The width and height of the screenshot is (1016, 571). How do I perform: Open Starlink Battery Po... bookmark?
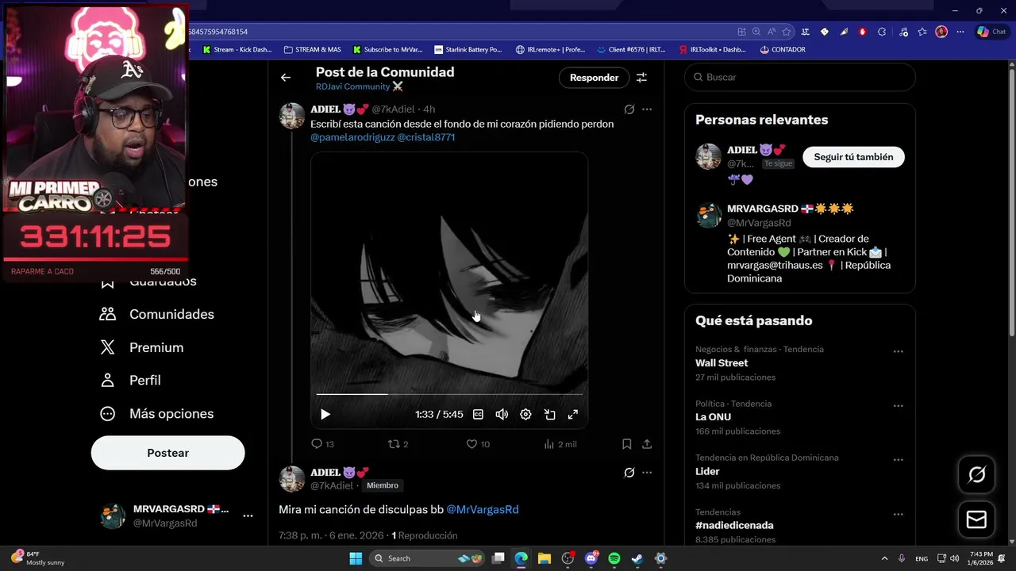pyautogui.click(x=468, y=49)
